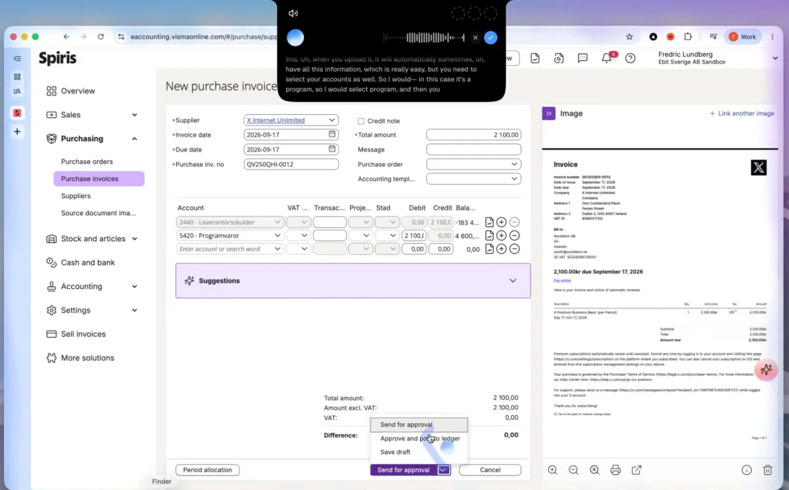The width and height of the screenshot is (789, 490).
Task: Open the help question mark icon
Action: coord(630,58)
